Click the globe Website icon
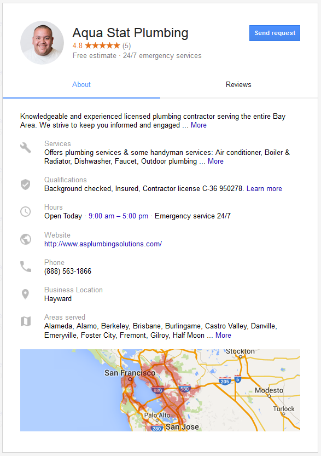The height and width of the screenshot is (456, 321). tap(26, 239)
